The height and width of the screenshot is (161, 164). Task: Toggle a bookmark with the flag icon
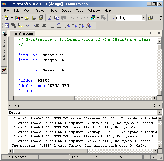(x=68, y=26)
